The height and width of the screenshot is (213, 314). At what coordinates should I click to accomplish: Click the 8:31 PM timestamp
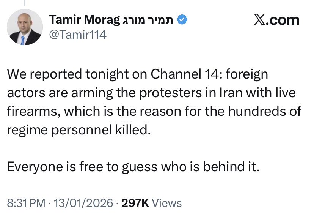25,203
